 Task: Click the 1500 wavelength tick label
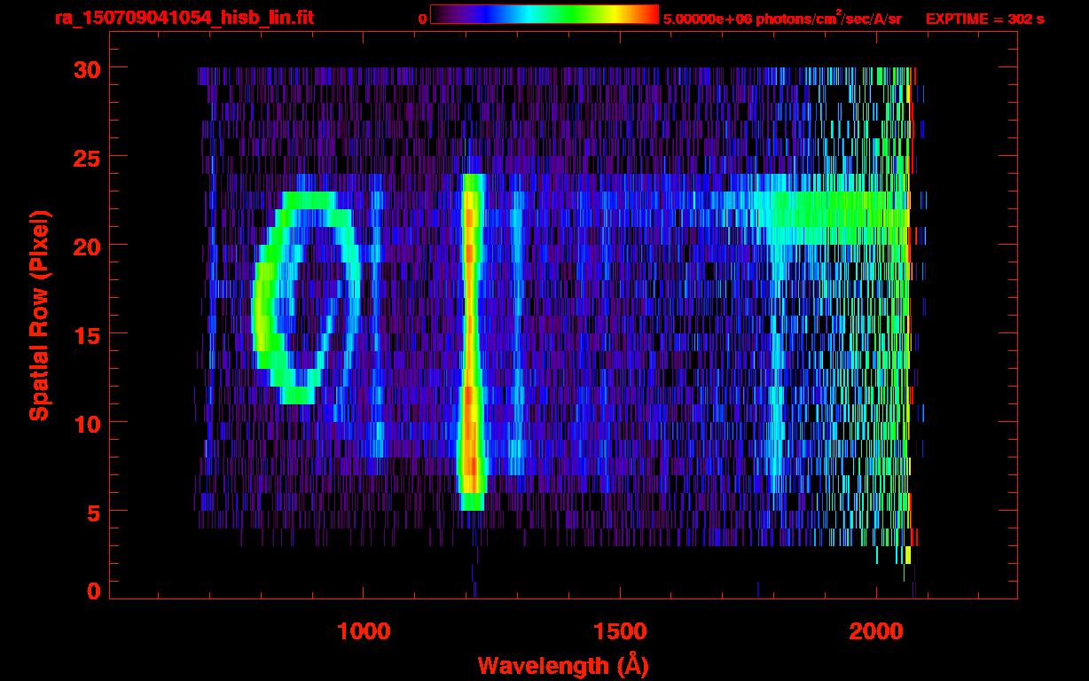coord(620,631)
